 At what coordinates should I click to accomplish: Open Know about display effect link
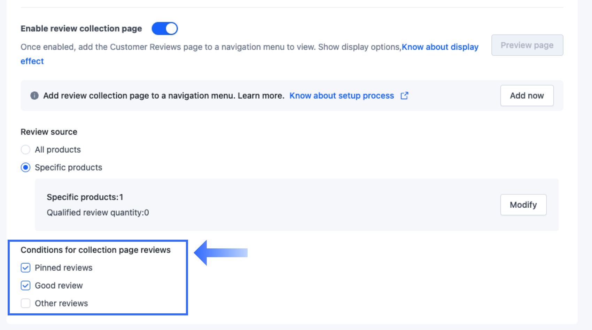(x=440, y=47)
